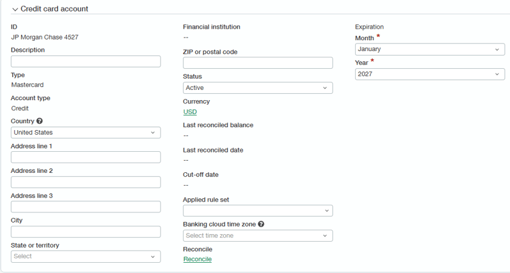
Task: Click the Address line 3 field
Action: (85, 207)
